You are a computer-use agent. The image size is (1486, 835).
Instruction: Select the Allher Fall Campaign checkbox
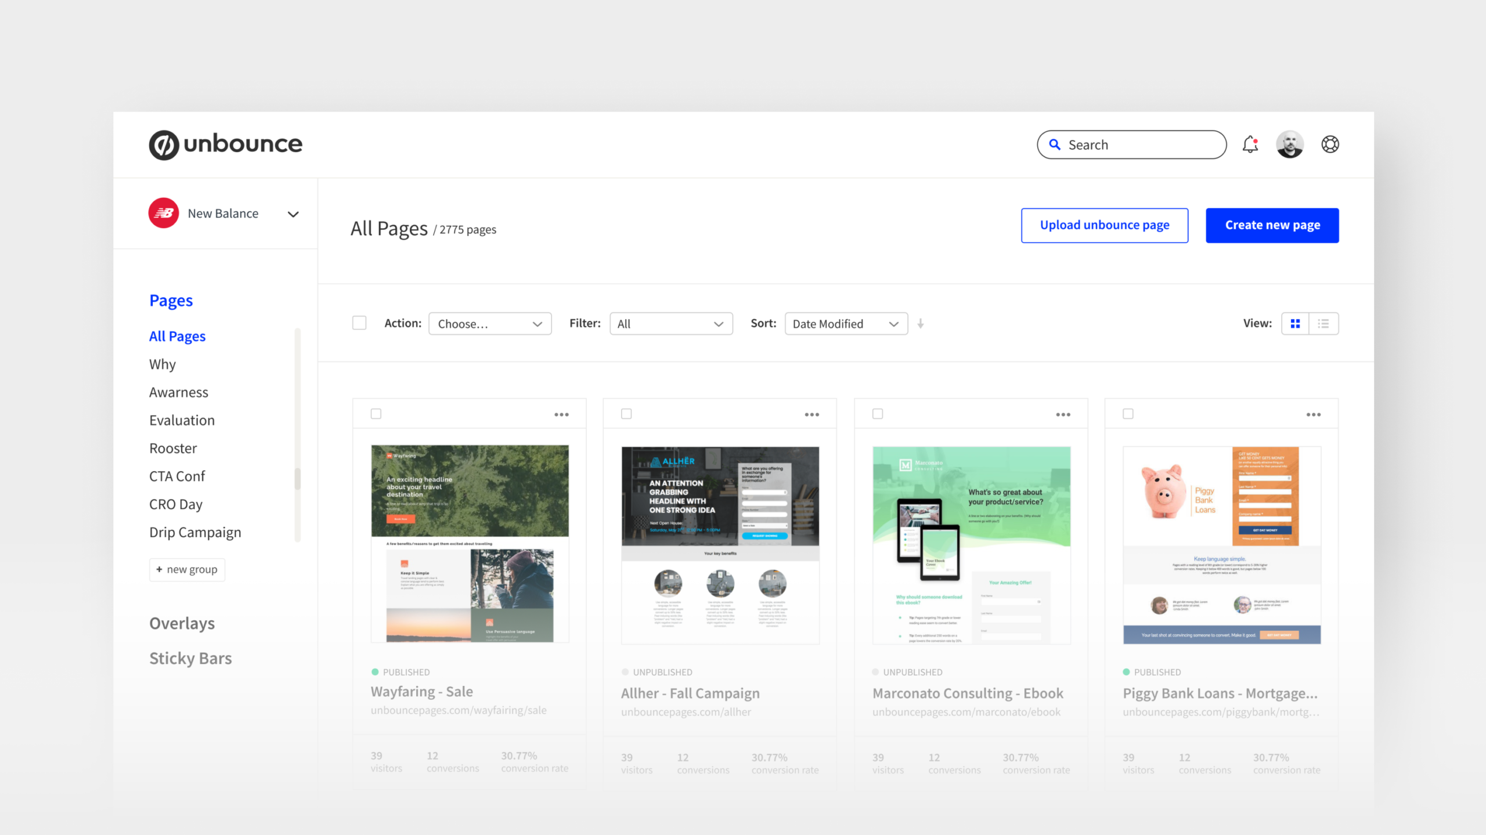[626, 414]
